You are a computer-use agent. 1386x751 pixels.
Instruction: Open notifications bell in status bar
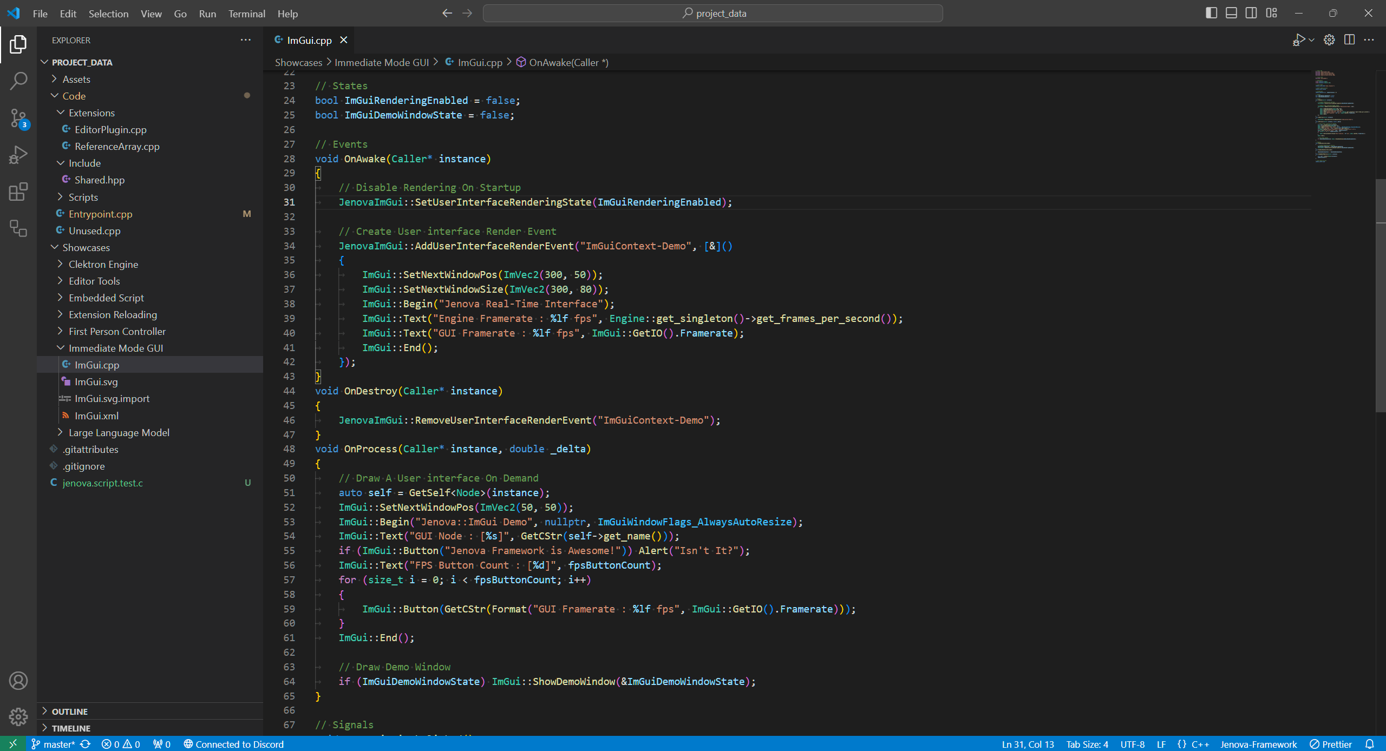1370,744
